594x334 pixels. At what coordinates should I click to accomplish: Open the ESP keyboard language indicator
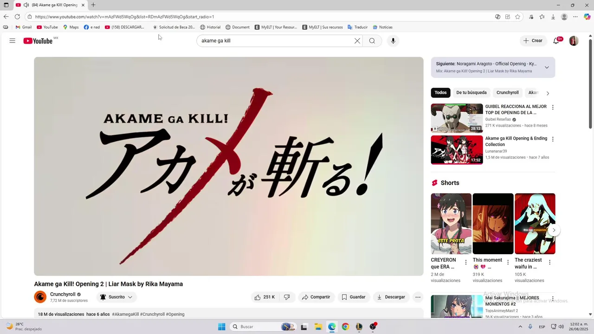coord(542,327)
